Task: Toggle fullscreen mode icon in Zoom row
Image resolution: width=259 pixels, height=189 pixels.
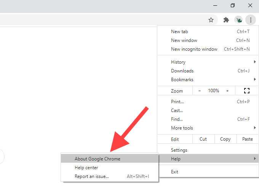Action: [x=247, y=91]
